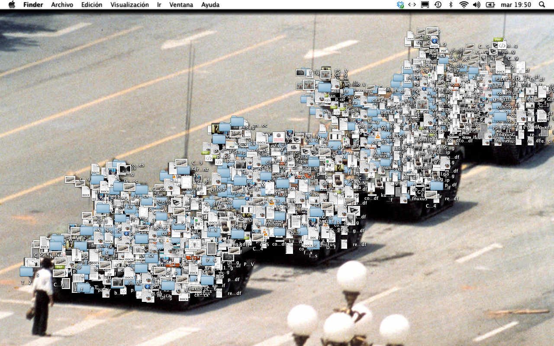Click the battery charging status icon
Screen dimensions: 554x346
(490, 5)
